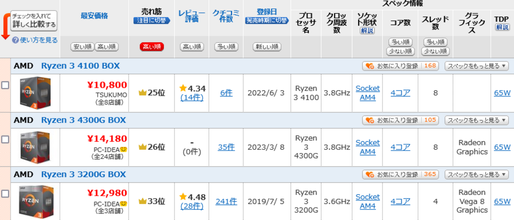Open the 241件 comments link

point(226,201)
